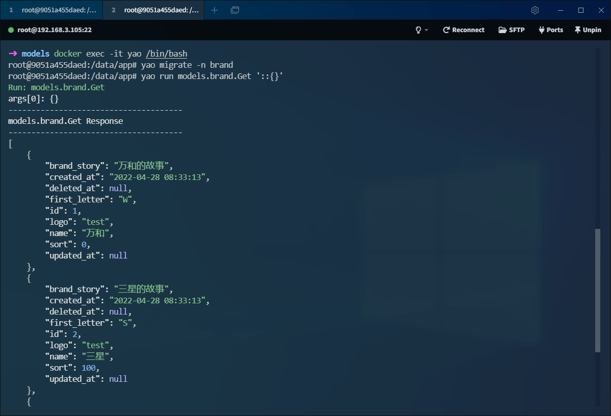Click the 'yao migrate -n brand' command
Image resolution: width=611 pixels, height=416 pixels.
tap(187, 65)
